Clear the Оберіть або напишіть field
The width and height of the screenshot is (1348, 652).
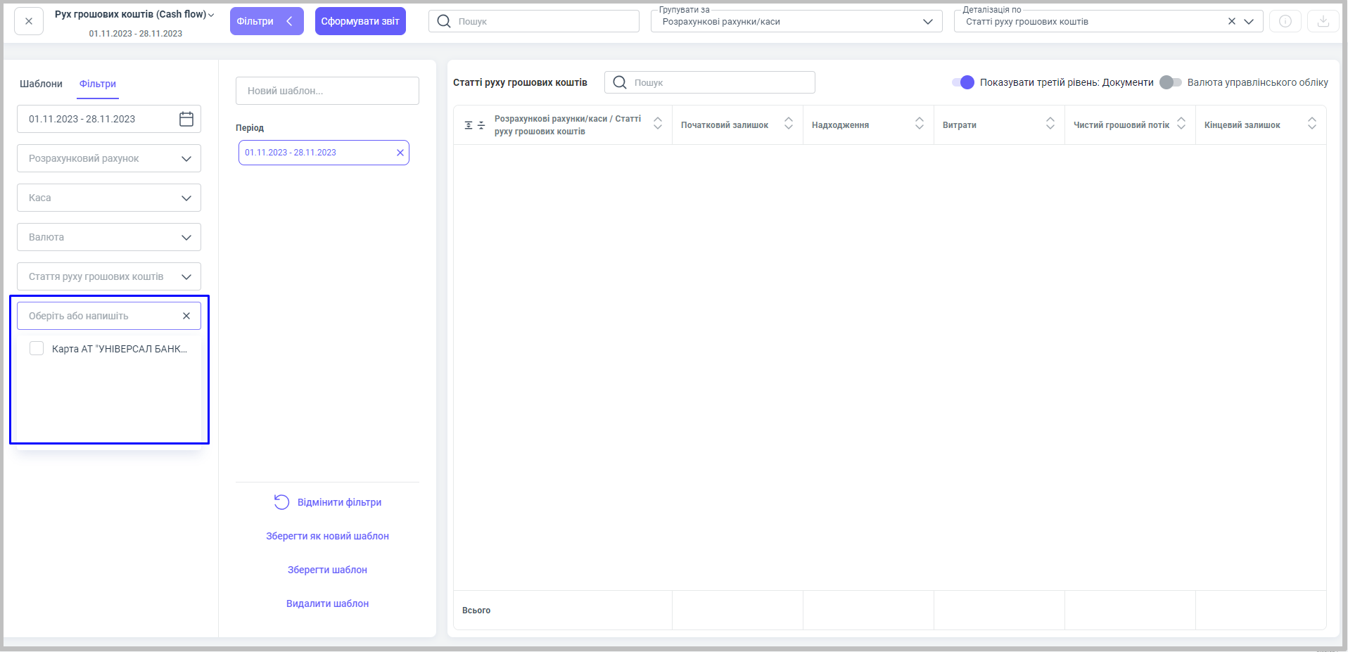pyautogui.click(x=186, y=316)
